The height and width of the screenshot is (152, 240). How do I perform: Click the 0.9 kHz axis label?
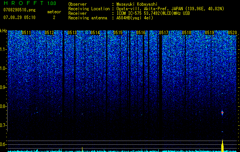pos(3,87)
